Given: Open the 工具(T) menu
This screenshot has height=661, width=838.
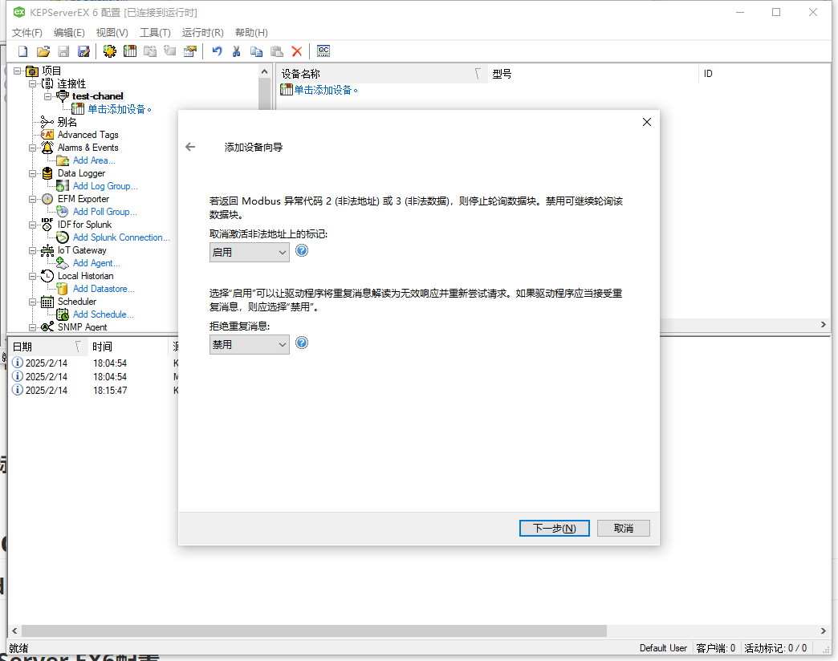Looking at the screenshot, I should (155, 33).
